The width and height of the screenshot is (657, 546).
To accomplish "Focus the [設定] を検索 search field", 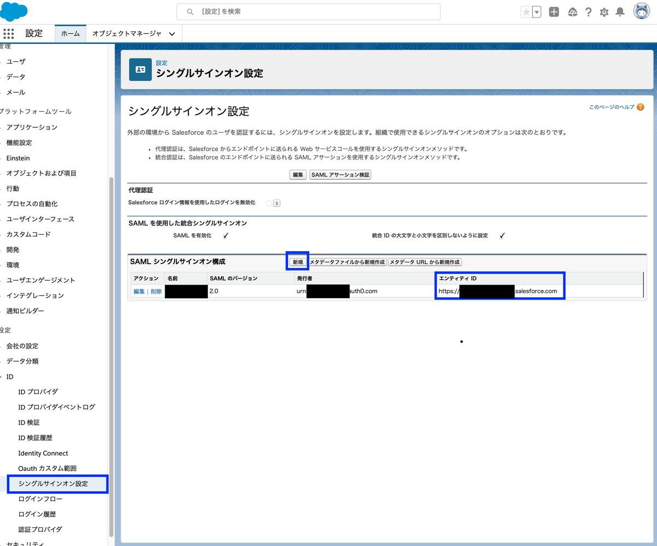I will tap(308, 12).
